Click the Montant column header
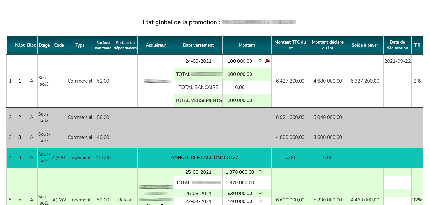This screenshot has width=430, height=205. point(247,45)
